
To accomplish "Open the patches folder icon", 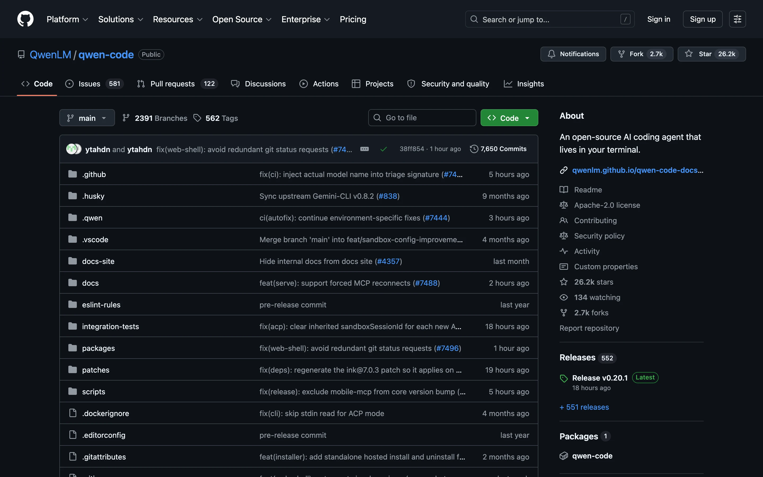I will tap(73, 370).
